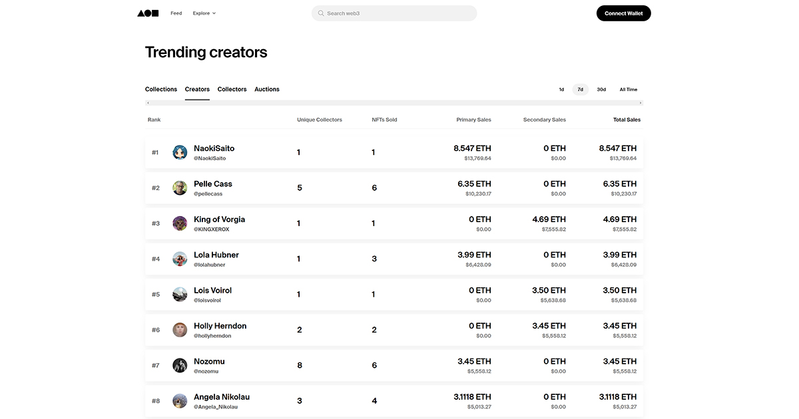Switch to the Collectors tab
799x419 pixels.
coord(232,89)
